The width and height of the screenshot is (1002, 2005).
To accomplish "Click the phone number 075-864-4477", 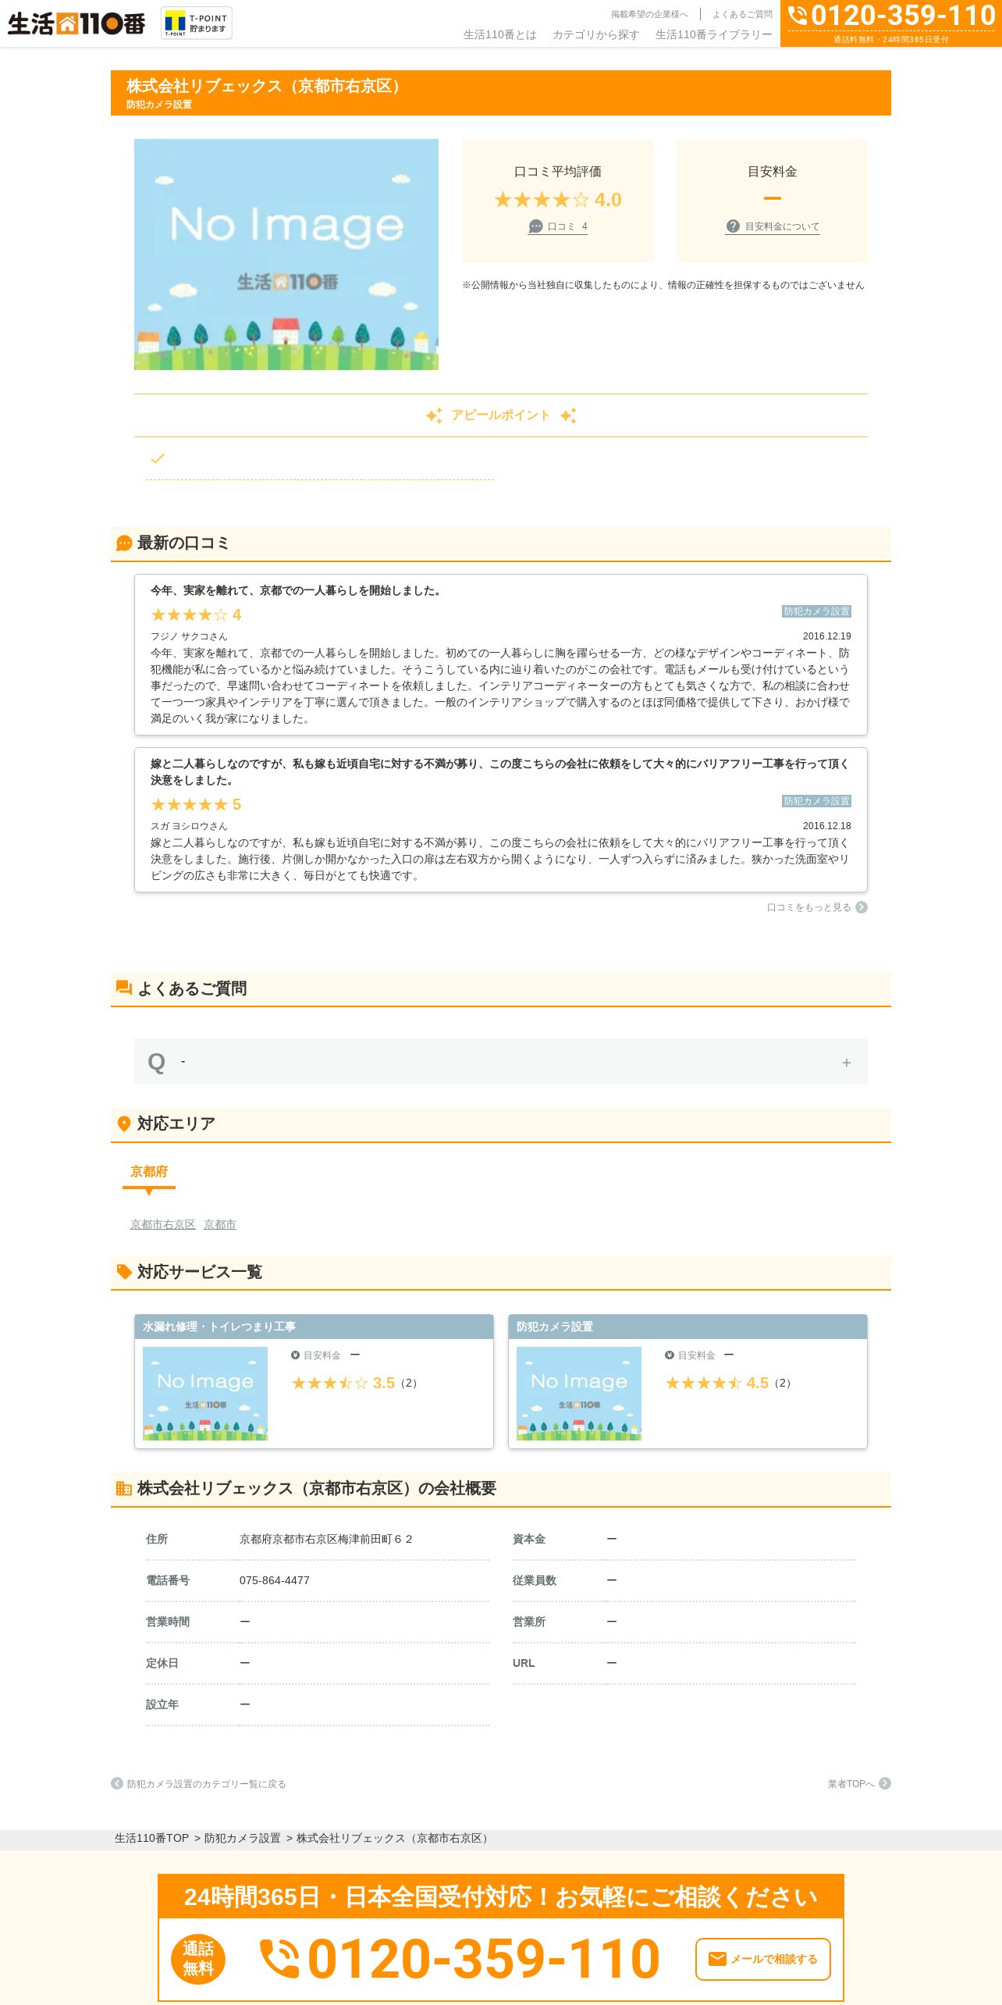I will 275,1580.
